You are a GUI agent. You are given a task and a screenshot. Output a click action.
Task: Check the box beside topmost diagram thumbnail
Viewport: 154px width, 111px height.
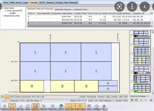coord(132,35)
